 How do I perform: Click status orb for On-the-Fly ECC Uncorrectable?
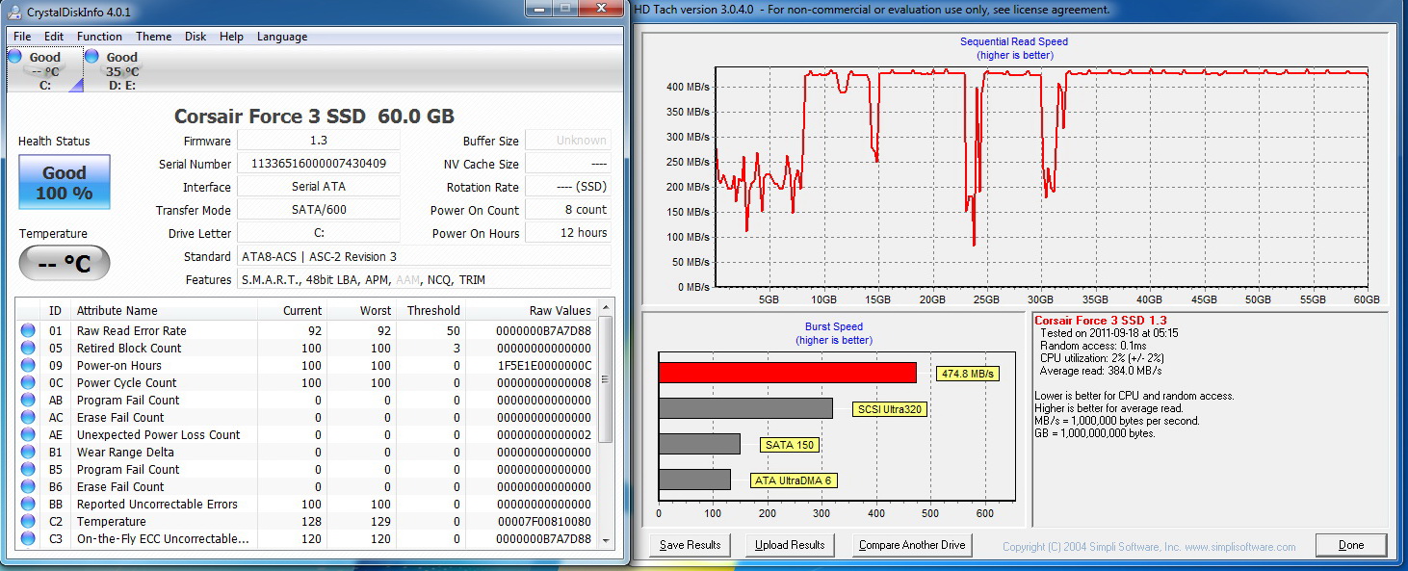coord(28,539)
